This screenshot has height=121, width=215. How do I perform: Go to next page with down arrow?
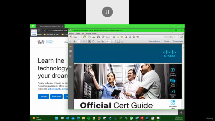[75, 41]
